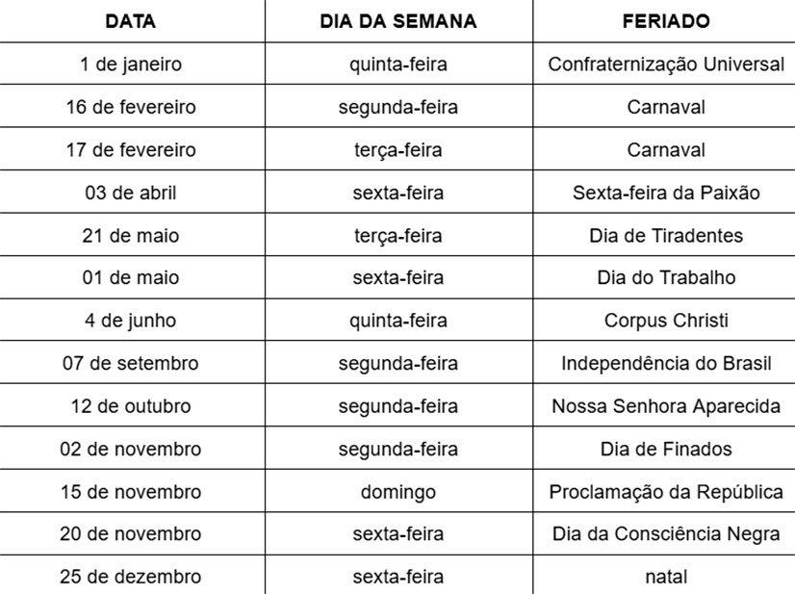Select the Independência do Brasil cell
Screen dimensions: 795x594
pyautogui.click(x=665, y=364)
